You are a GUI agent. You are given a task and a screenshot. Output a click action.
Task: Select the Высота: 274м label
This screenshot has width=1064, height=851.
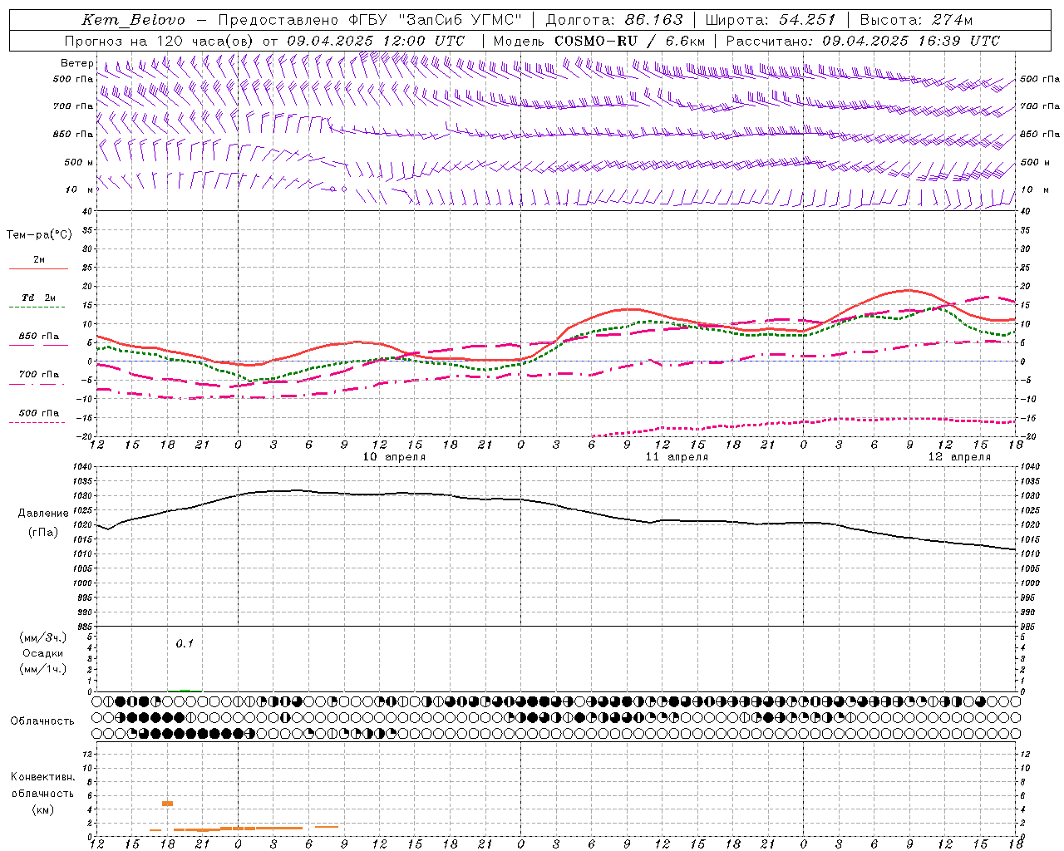point(916,20)
